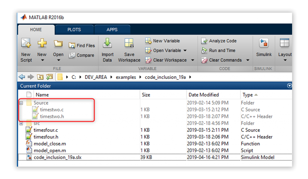Image resolution: width=308 pixels, height=179 pixels.
Task: Expand the Clear Workspace dropdown arrow
Action: tap(193, 60)
